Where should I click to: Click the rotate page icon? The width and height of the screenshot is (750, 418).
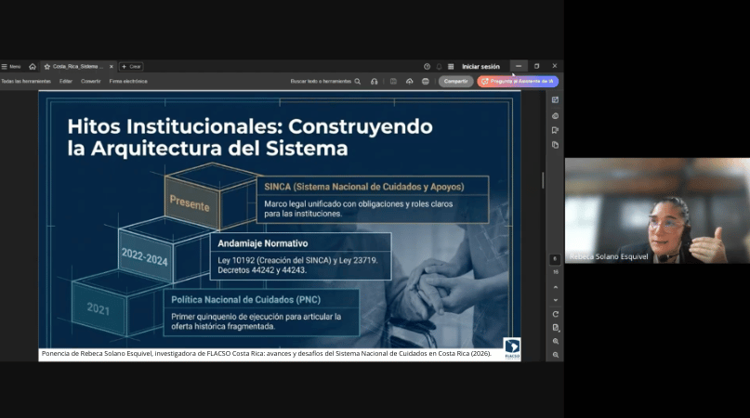click(556, 314)
